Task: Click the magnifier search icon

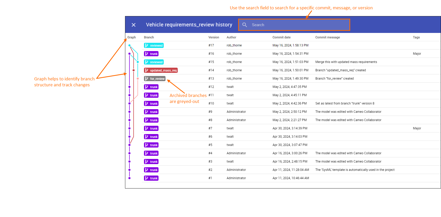Action: (x=245, y=25)
